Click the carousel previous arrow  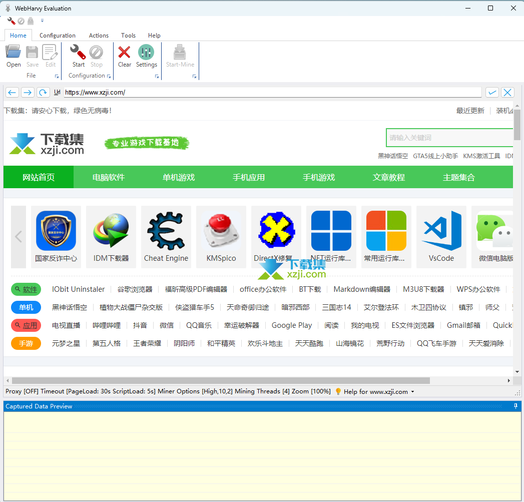[19, 237]
